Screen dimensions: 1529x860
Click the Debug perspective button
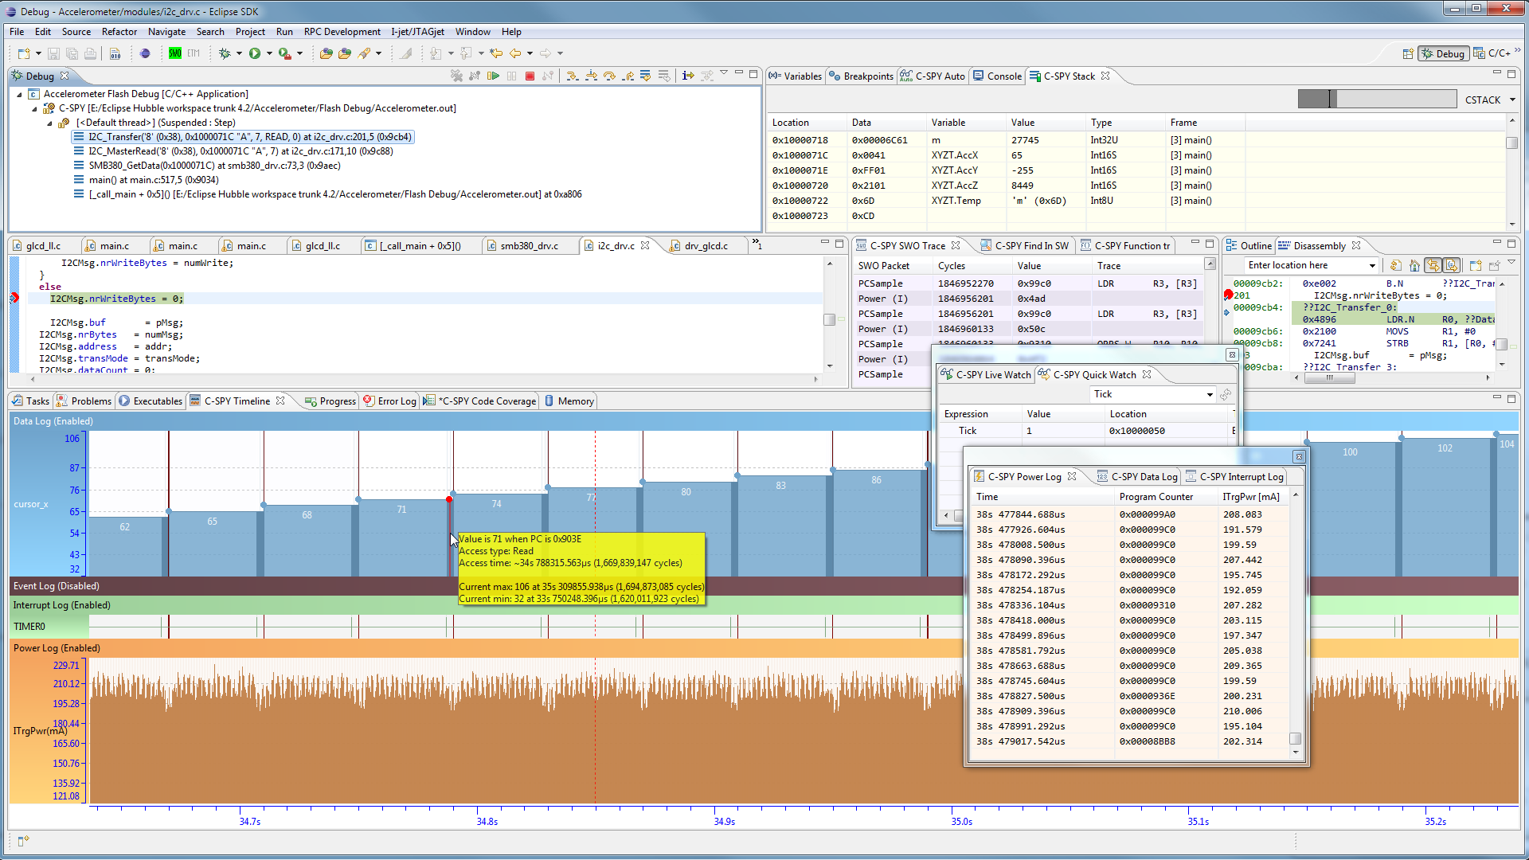1443,53
